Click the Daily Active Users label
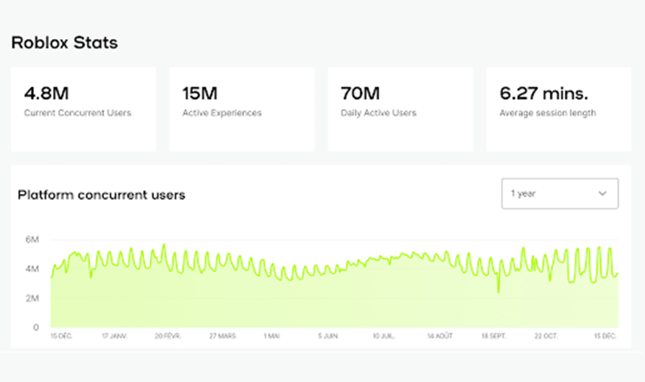 [x=379, y=113]
